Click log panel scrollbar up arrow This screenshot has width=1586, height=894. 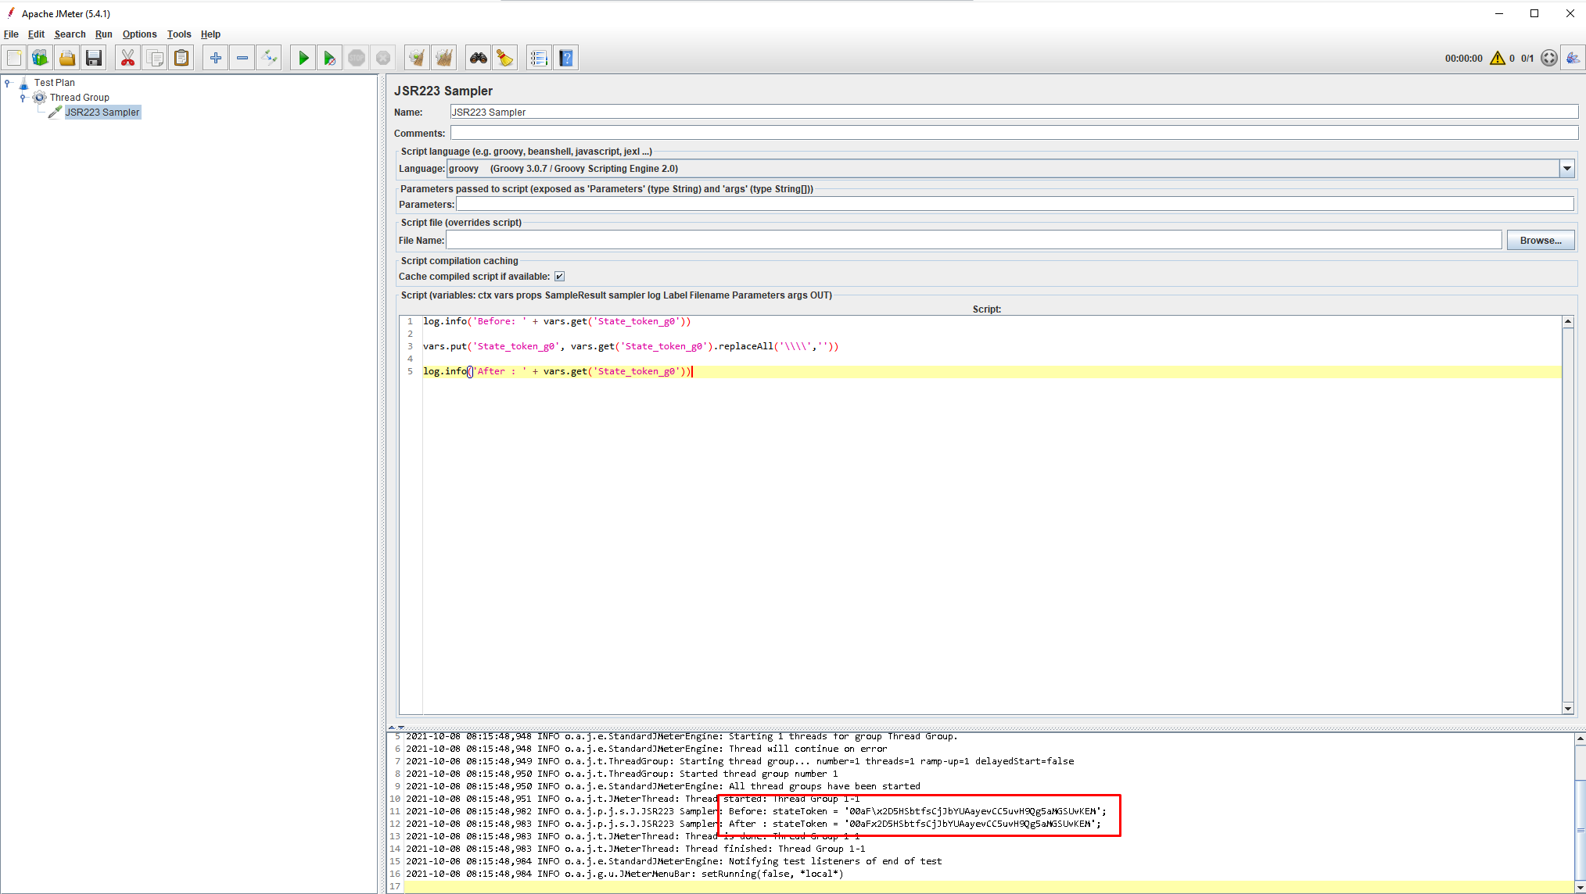pyautogui.click(x=1580, y=738)
